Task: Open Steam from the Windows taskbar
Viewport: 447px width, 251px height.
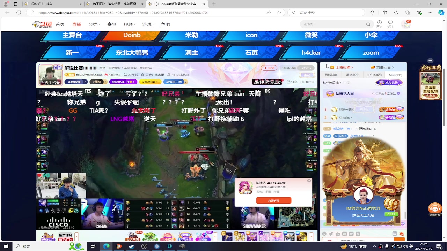Action: click(x=131, y=246)
